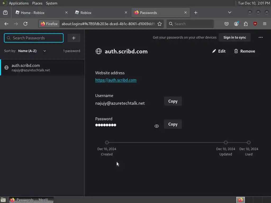This screenshot has width=271, height=203.
Task: Click the Used timeline marker
Action: (249, 142)
